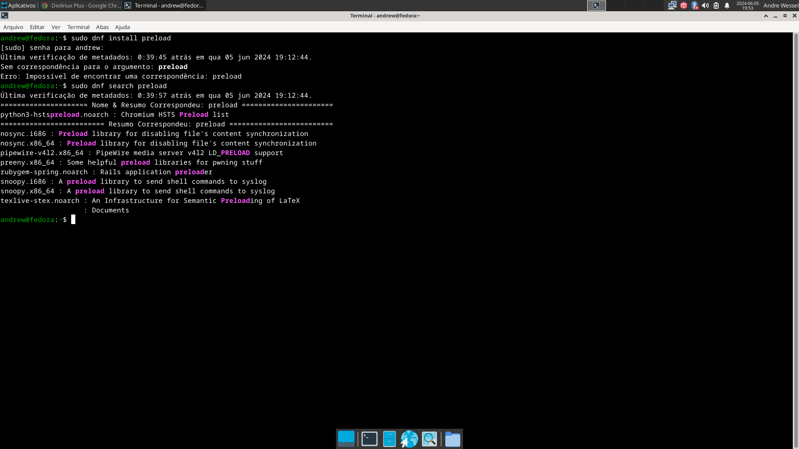Launch the file manager from the dock

click(x=389, y=439)
